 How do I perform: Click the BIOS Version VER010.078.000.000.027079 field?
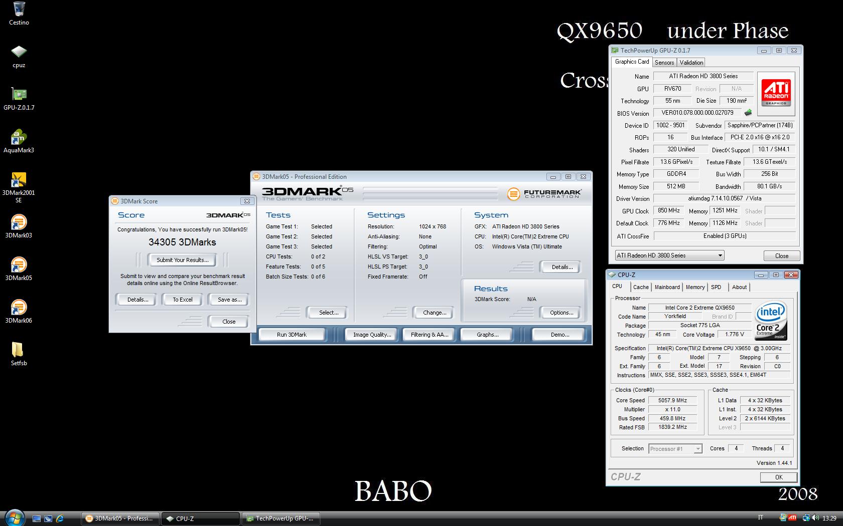(697, 113)
